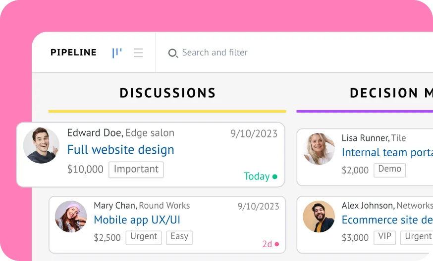The width and height of the screenshot is (433, 261).
Task: Open the Internal team portal lead
Action: pos(387,152)
